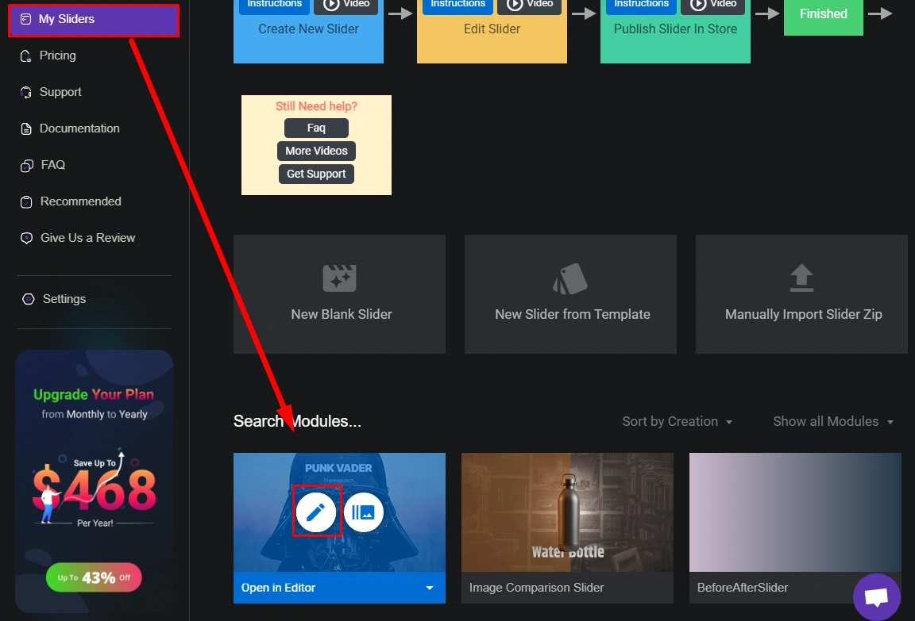The height and width of the screenshot is (621, 915).
Task: Click the My Sliders icon
Action: 25,19
